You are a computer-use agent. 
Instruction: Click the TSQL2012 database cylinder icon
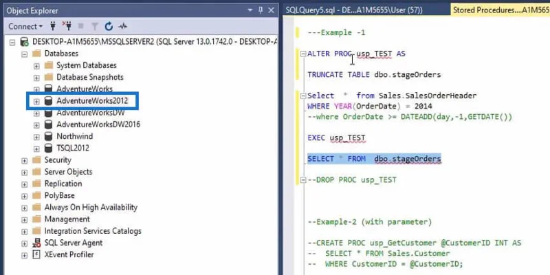(x=48, y=148)
